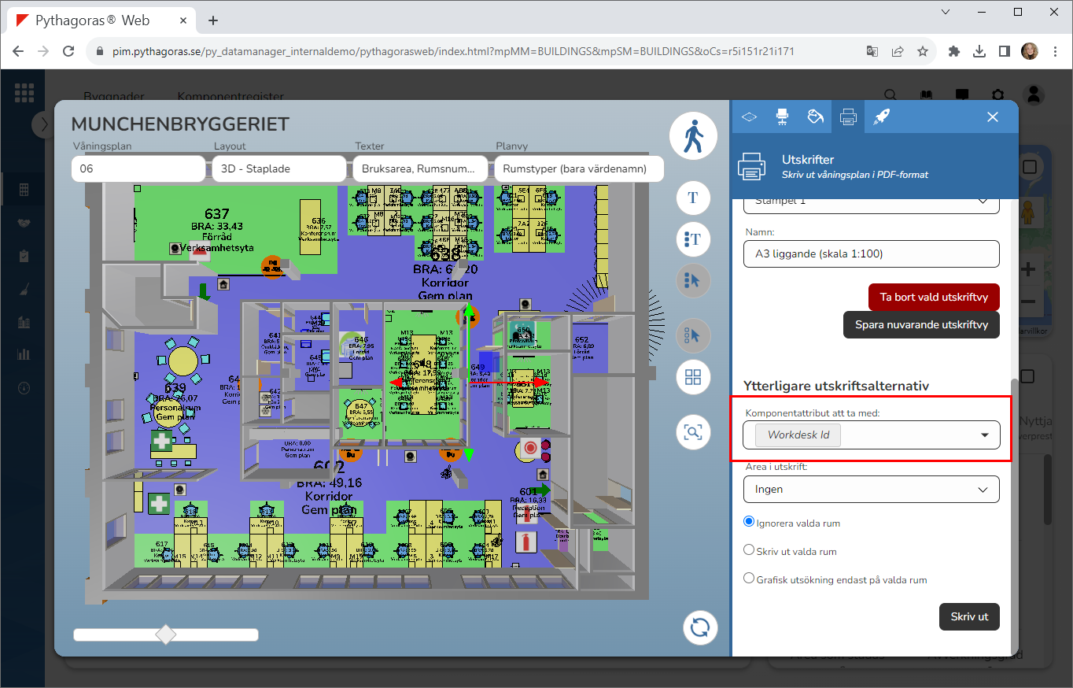1073x688 pixels.
Task: Open the layers tab icon in panel
Action: click(749, 117)
